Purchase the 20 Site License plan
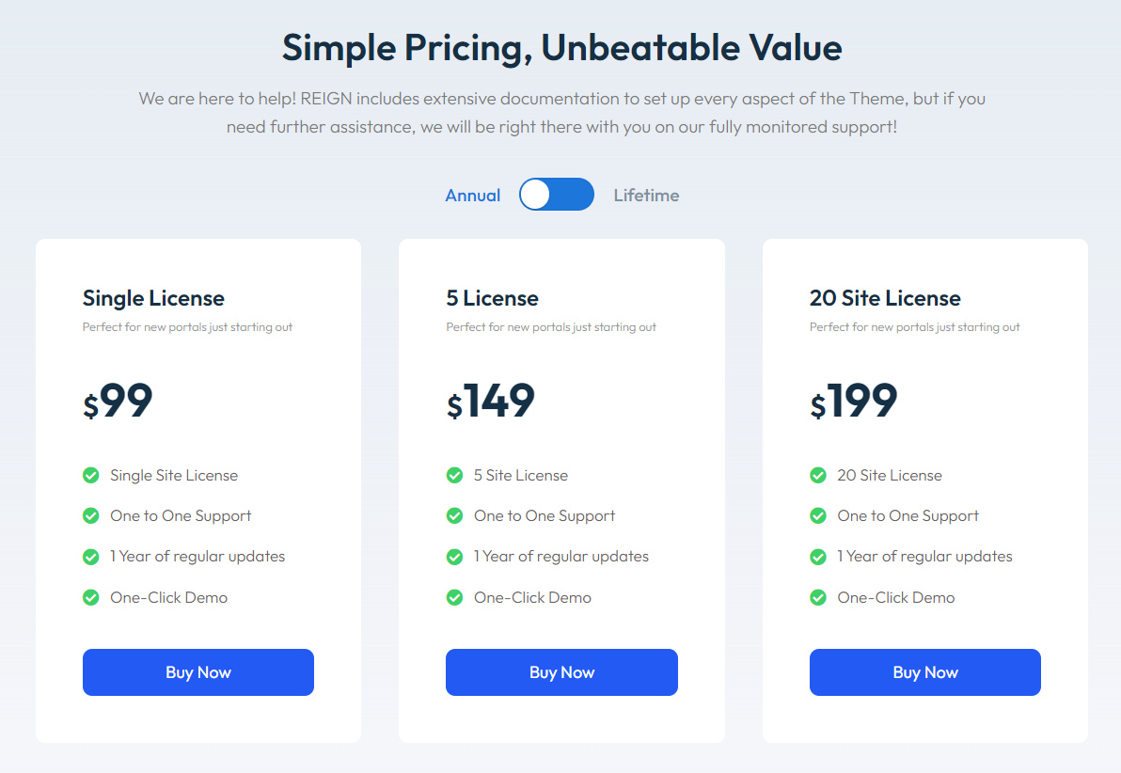The width and height of the screenshot is (1121, 773). [x=924, y=671]
